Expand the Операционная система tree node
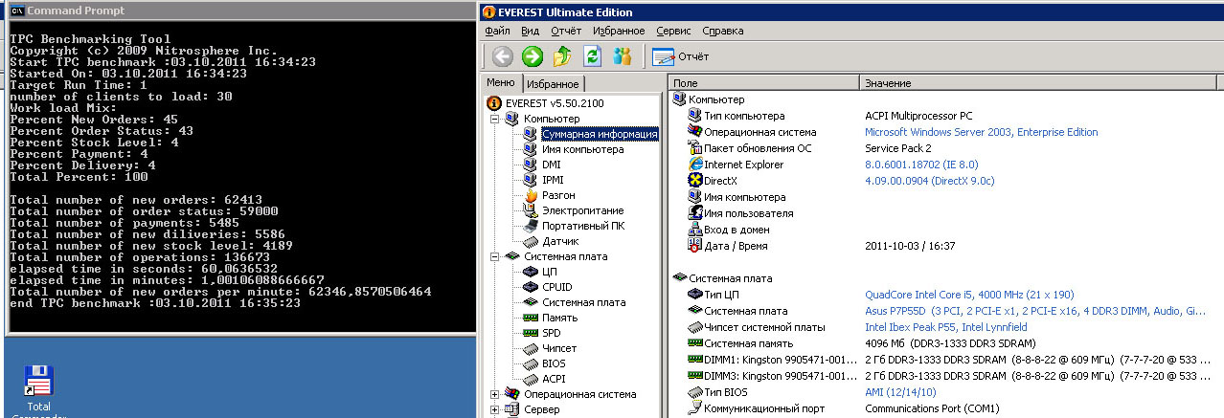Screen dimensions: 1224x418 (x=494, y=394)
